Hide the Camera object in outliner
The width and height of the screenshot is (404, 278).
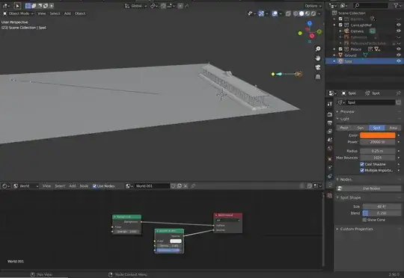398,31
